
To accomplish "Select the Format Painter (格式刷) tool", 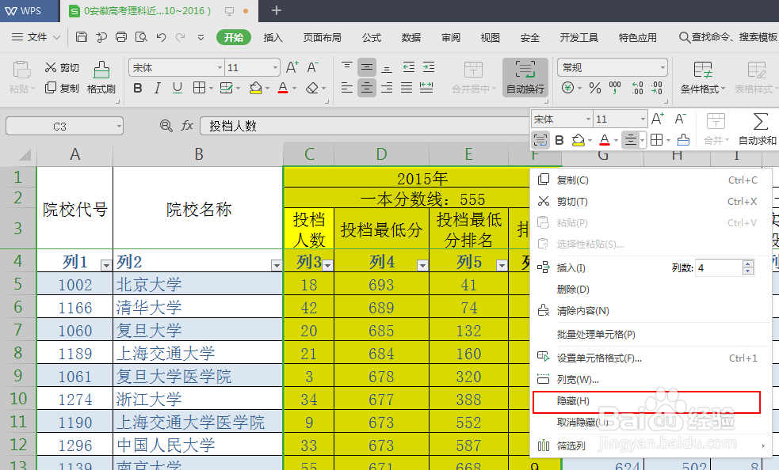I will (x=101, y=78).
